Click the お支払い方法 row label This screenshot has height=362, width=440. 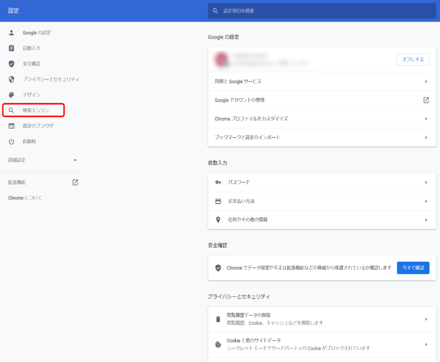(x=241, y=201)
